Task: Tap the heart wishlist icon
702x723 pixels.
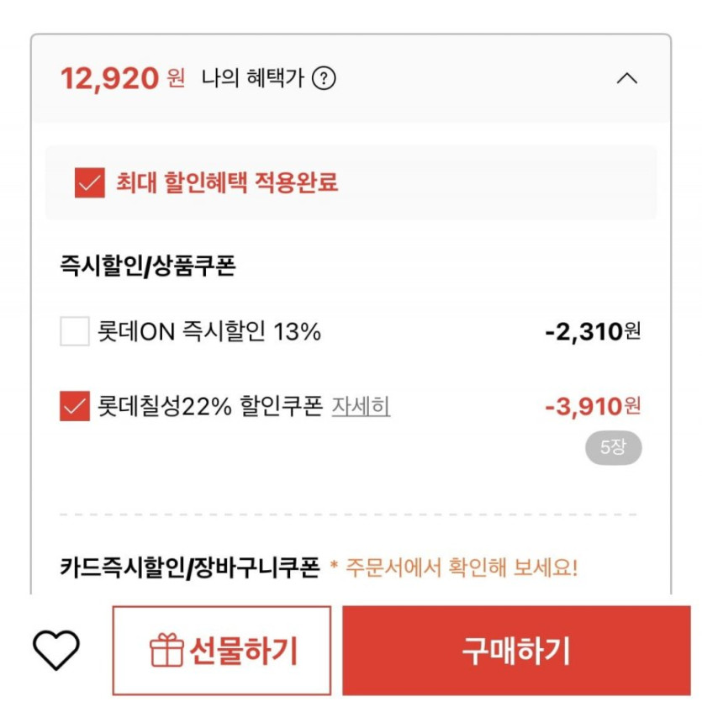Action: click(56, 650)
